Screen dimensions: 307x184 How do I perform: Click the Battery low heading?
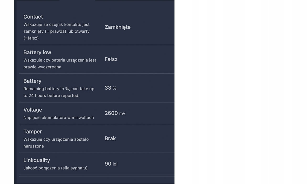point(37,52)
